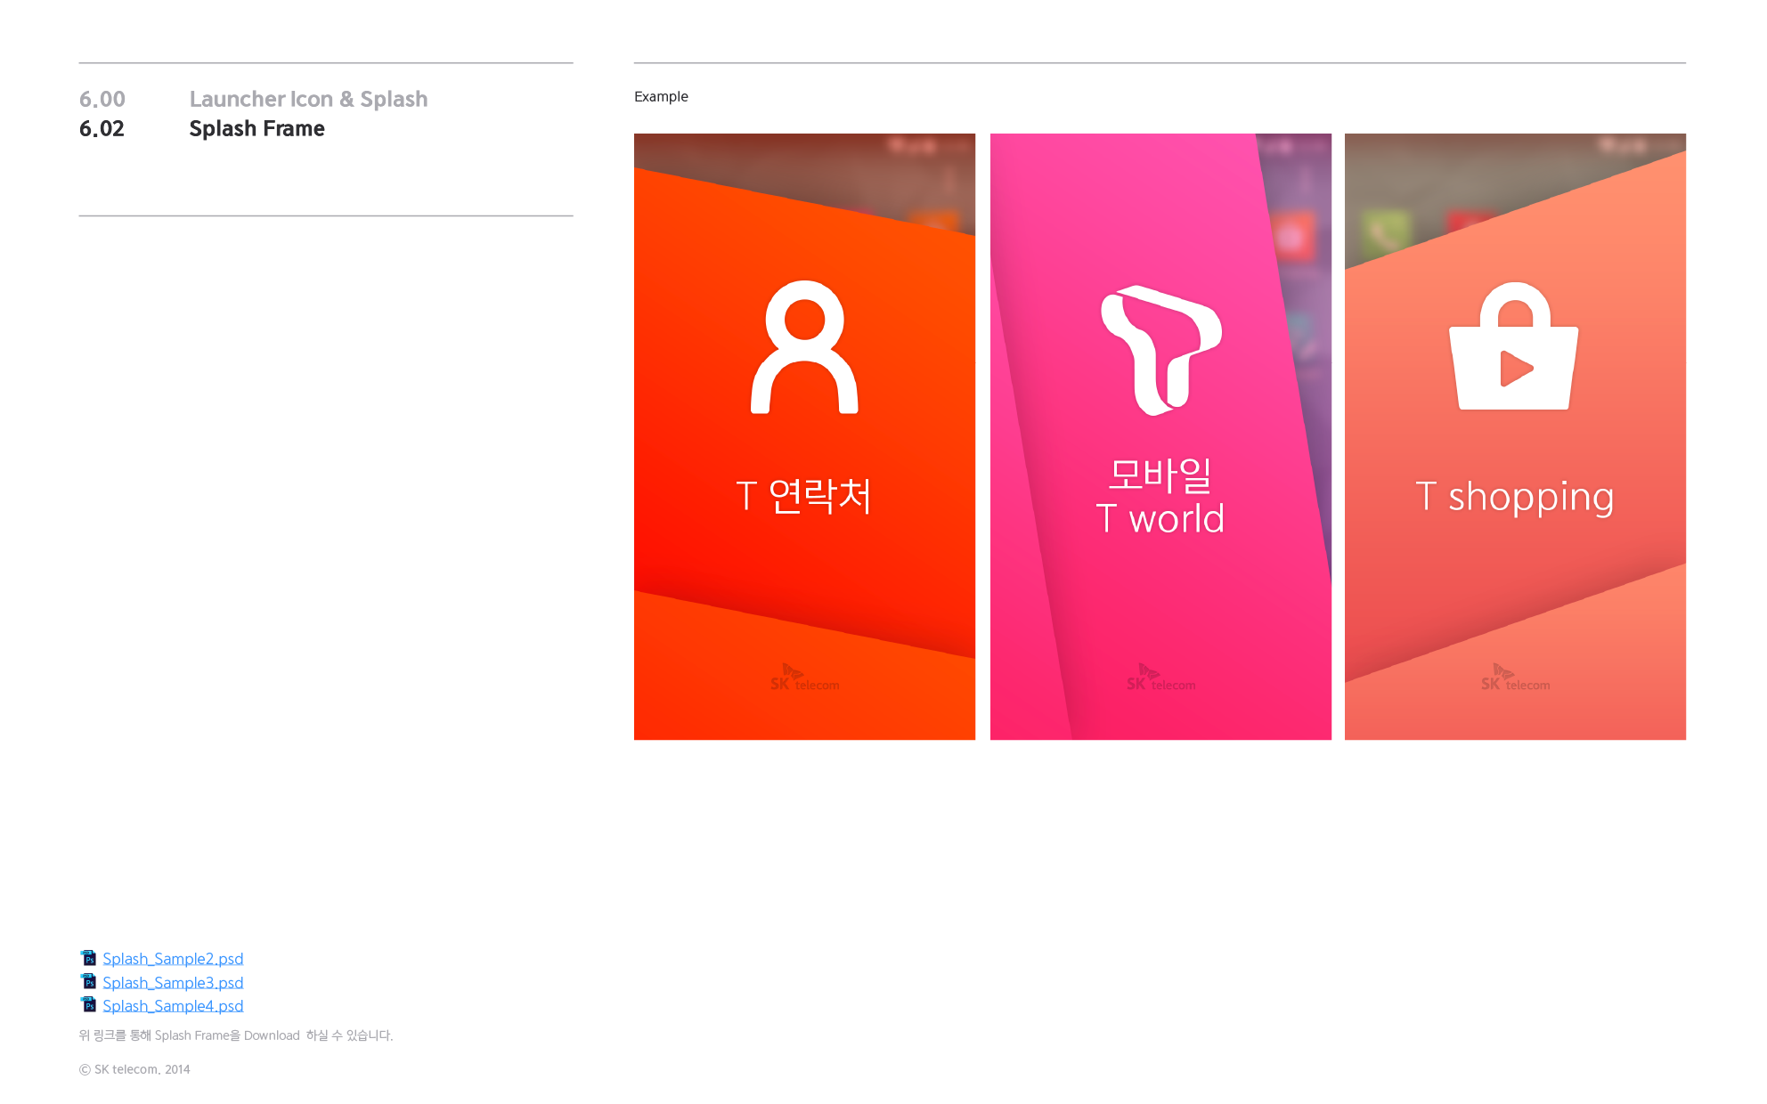Select the 모바일 T world title text
Screen dimensions: 1767x1104
coord(1160,497)
